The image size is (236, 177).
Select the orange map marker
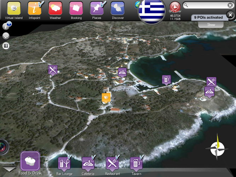106,97
